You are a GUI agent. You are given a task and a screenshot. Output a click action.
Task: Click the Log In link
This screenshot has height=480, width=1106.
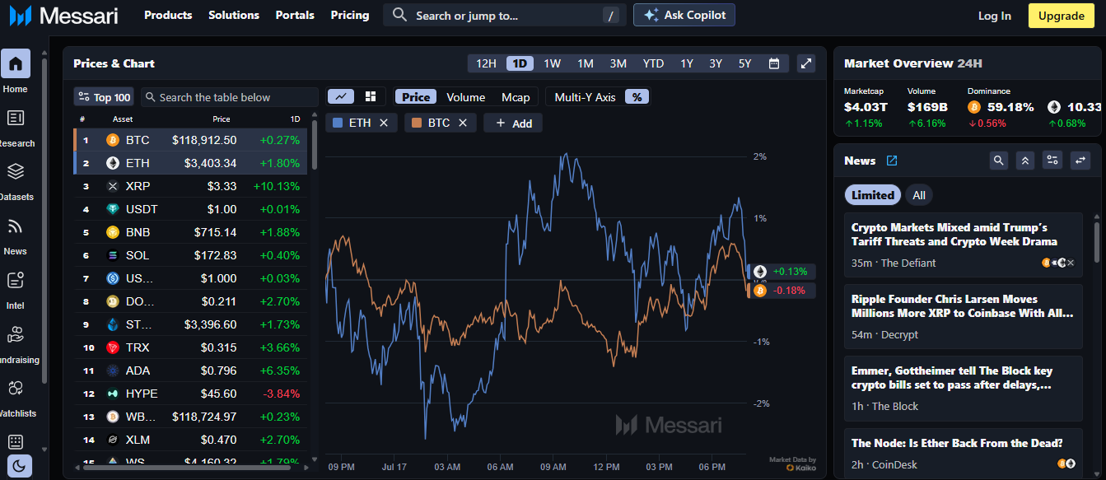995,16
